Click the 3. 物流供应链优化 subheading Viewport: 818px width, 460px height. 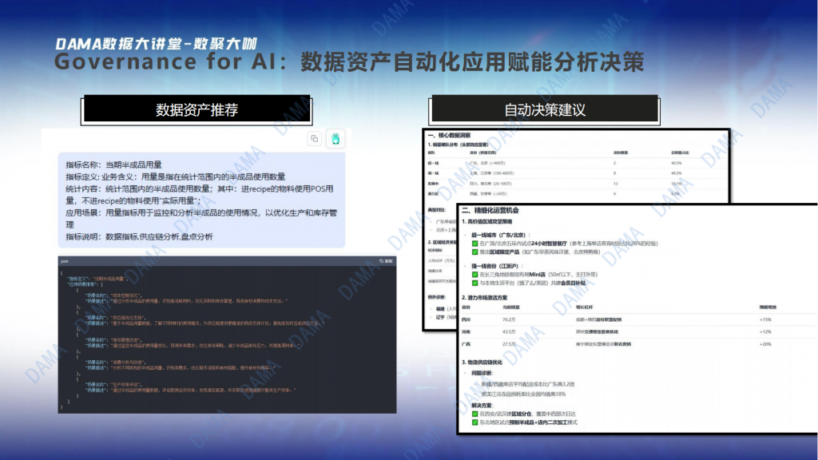[x=482, y=362]
